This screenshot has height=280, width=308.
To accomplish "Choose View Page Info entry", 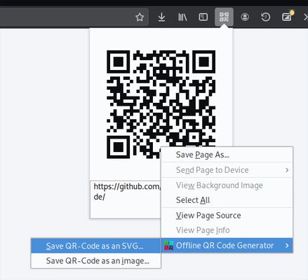I will (227, 230).
